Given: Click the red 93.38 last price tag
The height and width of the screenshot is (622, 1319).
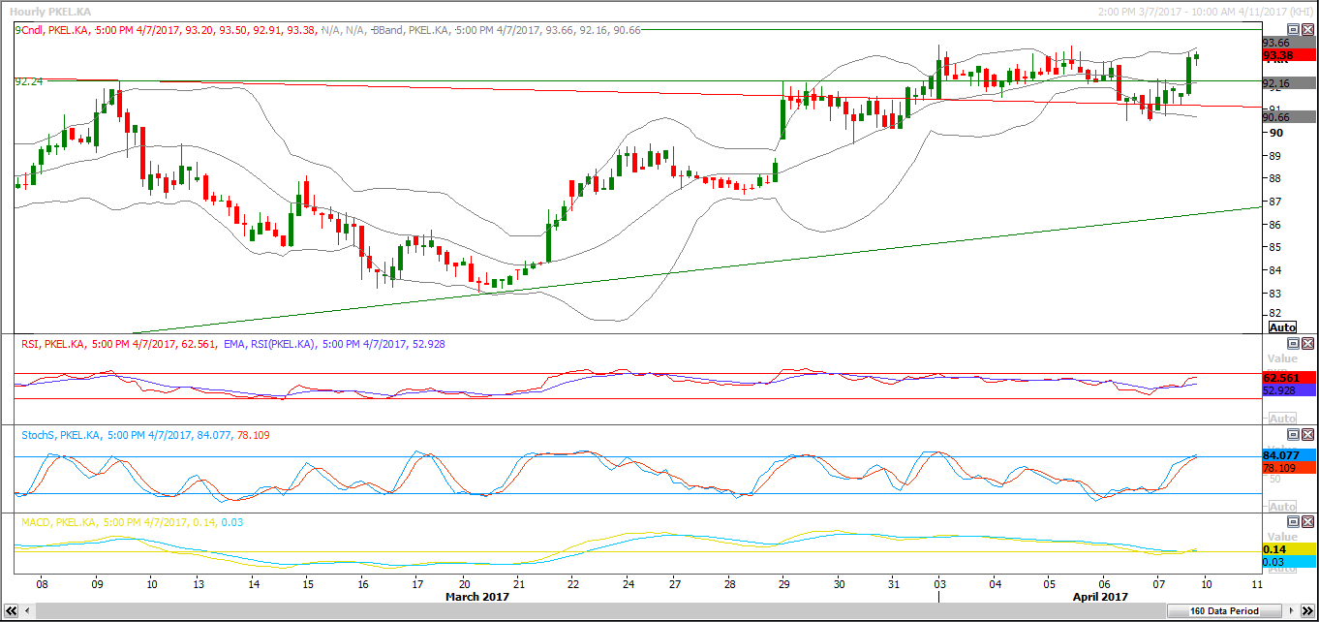Looking at the screenshot, I should coord(1288,55).
